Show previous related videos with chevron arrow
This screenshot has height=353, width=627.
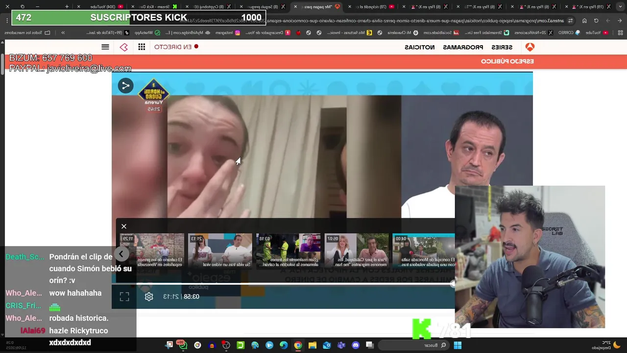coord(121,254)
